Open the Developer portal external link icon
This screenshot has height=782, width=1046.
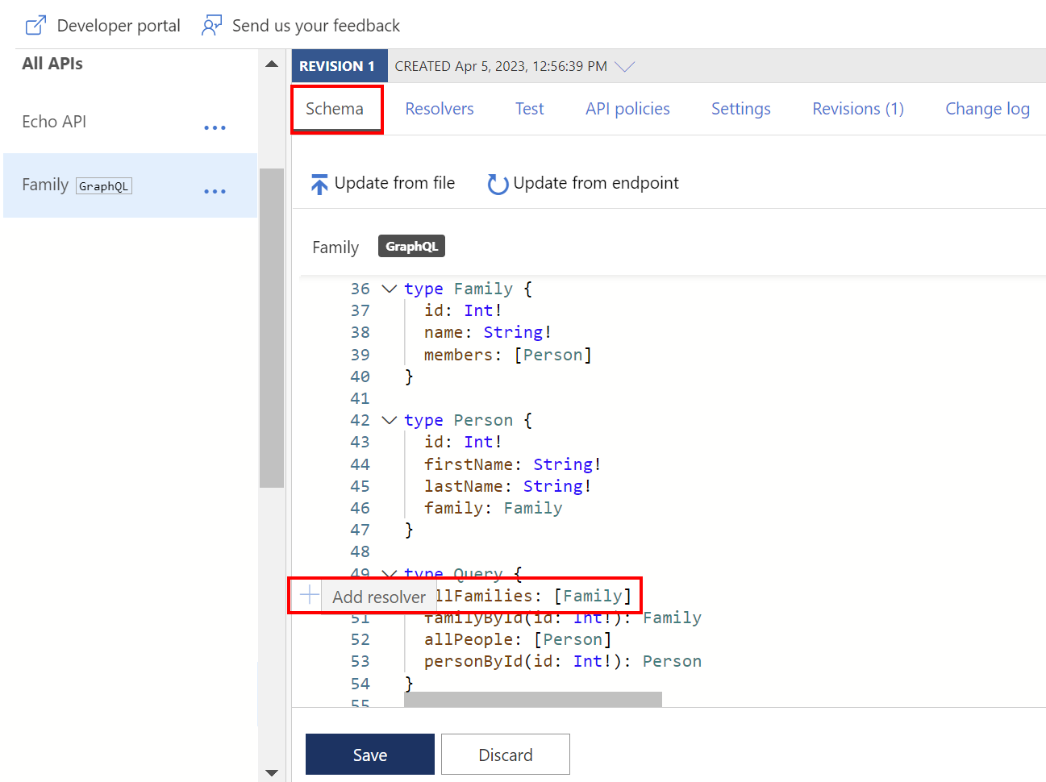click(x=35, y=25)
